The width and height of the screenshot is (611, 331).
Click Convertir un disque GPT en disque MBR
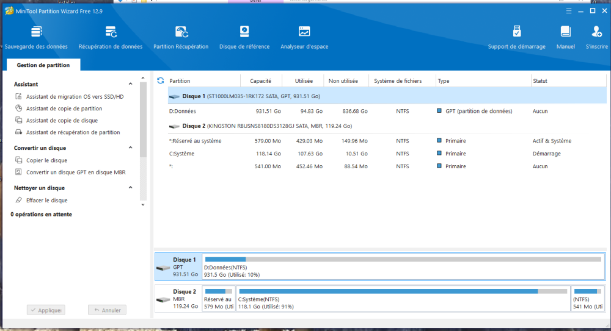tap(76, 173)
